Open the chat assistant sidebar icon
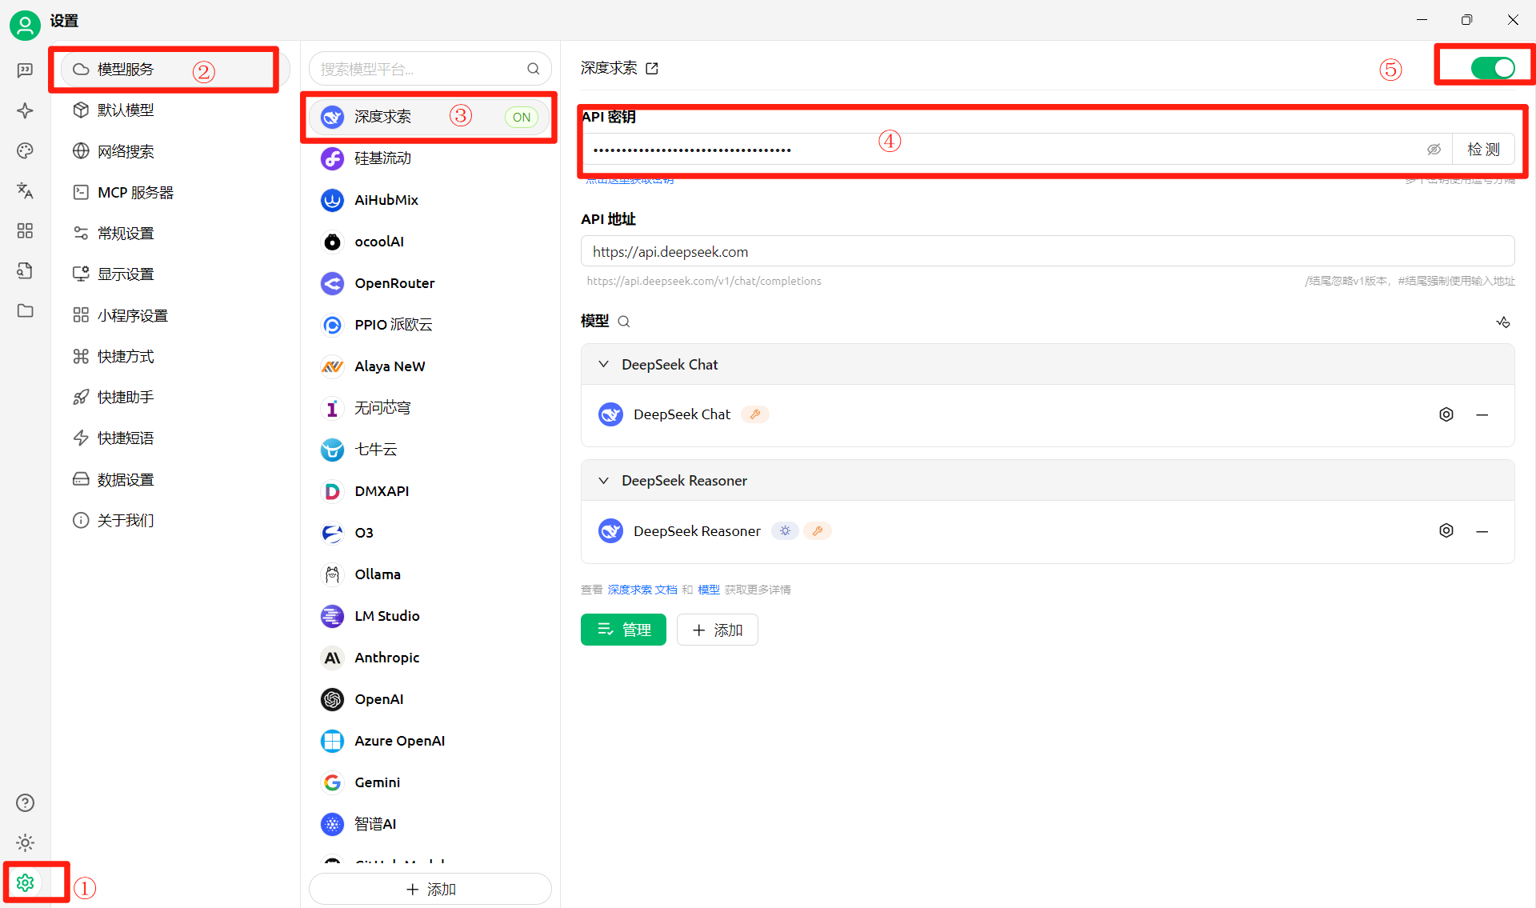The image size is (1536, 908). (x=25, y=70)
